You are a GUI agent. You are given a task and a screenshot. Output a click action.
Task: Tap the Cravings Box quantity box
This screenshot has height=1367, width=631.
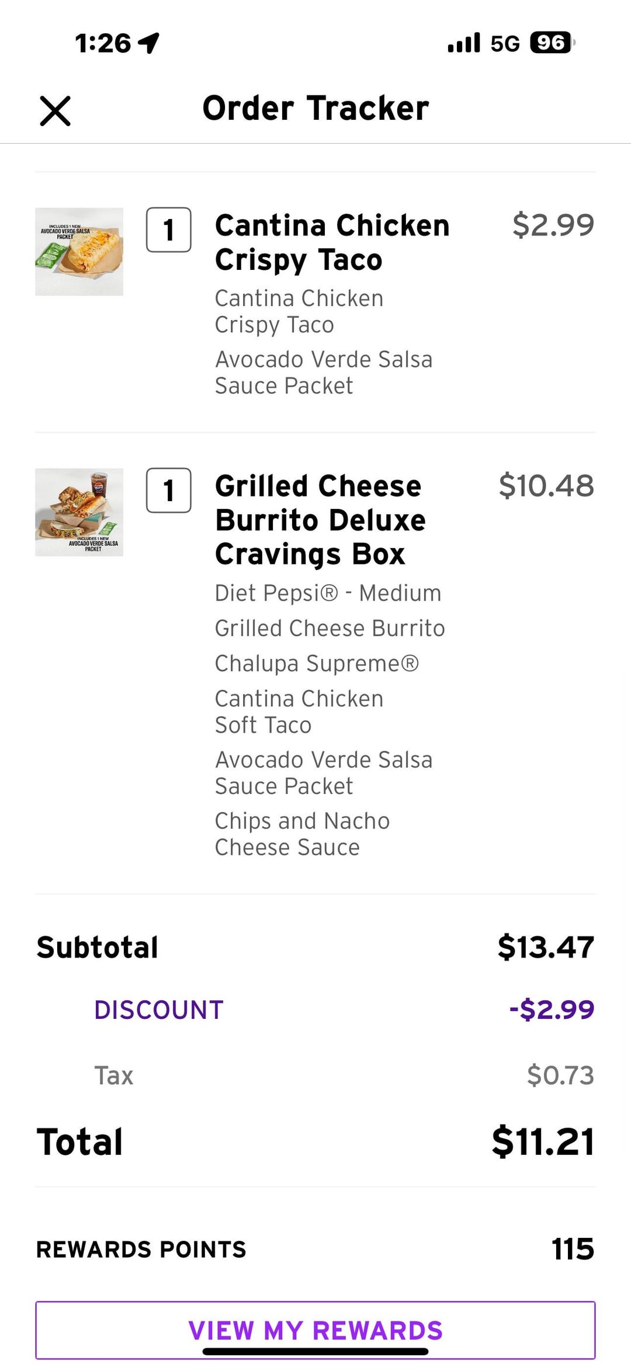pos(169,490)
